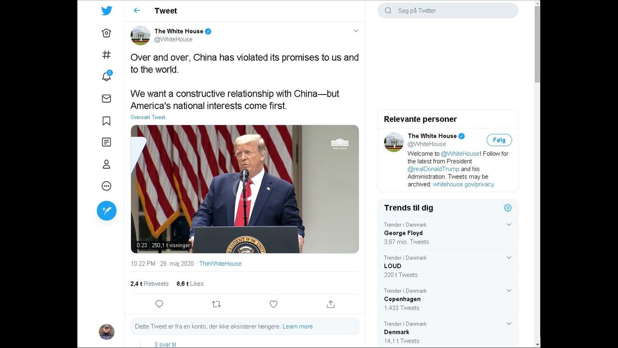Image resolution: width=618 pixels, height=348 pixels.
Task: Click the Learn more link
Action: pos(297,326)
